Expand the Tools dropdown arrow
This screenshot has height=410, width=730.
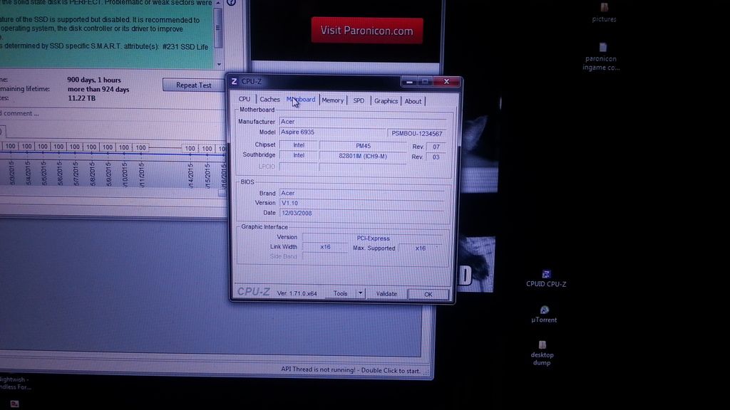360,293
